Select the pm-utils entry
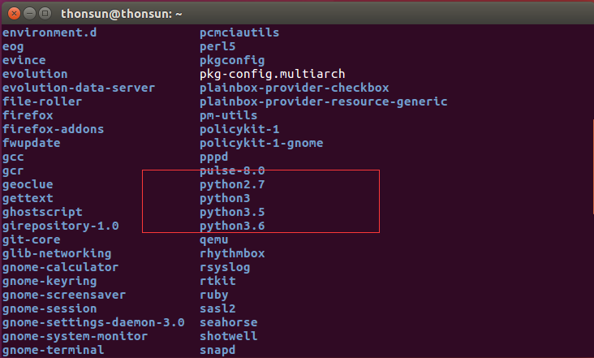Screen dimensions: 594x358 click(x=229, y=115)
